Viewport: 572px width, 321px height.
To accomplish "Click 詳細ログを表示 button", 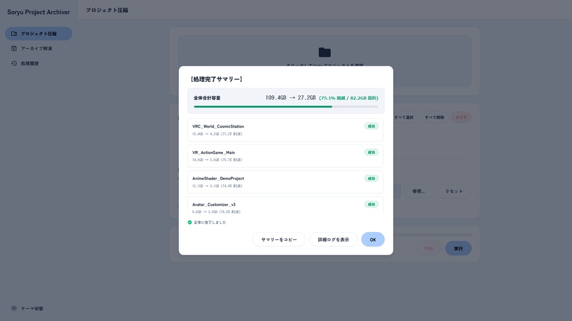I will [333, 240].
